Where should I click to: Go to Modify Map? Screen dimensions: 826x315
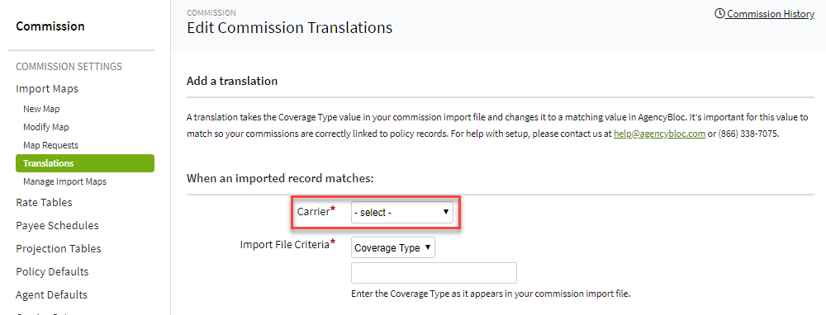[x=45, y=127]
